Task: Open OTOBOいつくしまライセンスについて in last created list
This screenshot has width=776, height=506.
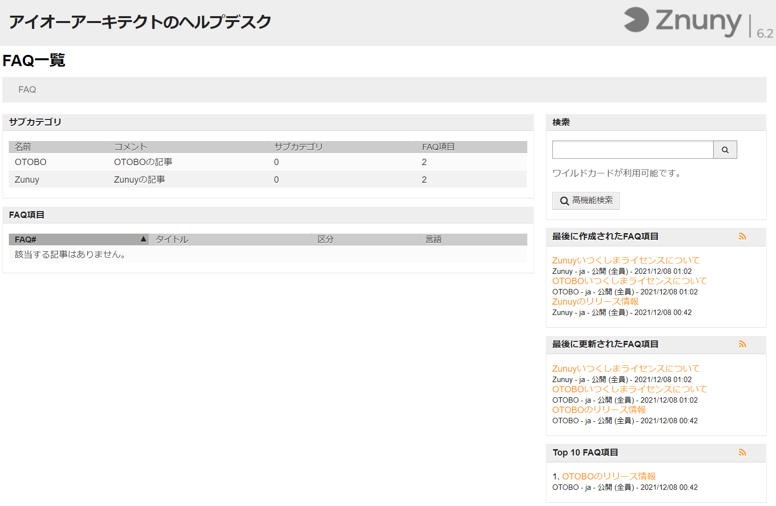Action: coord(630,281)
